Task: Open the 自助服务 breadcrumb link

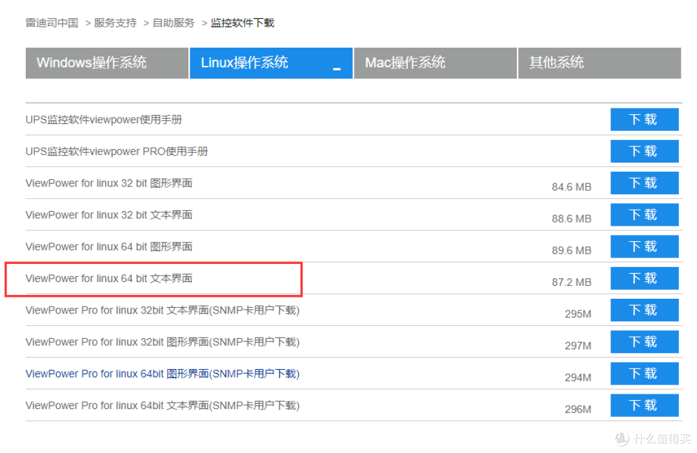Action: (172, 22)
